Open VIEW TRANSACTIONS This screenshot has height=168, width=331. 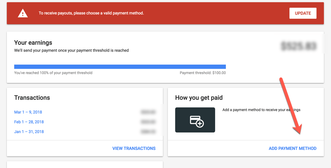coord(134,148)
